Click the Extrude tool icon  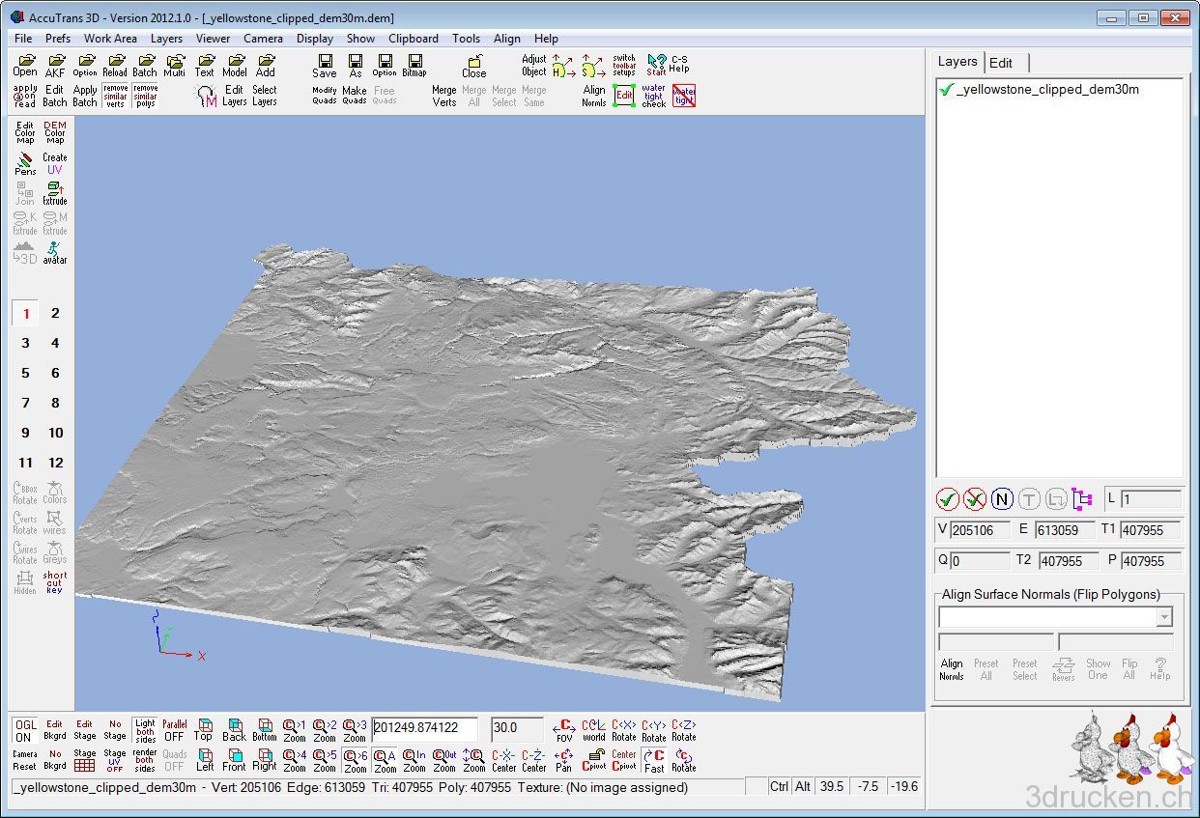click(55, 193)
